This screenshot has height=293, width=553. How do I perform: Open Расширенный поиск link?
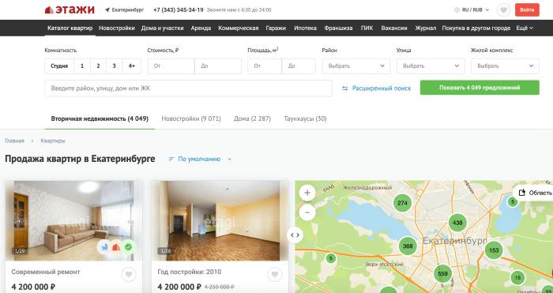tap(382, 88)
